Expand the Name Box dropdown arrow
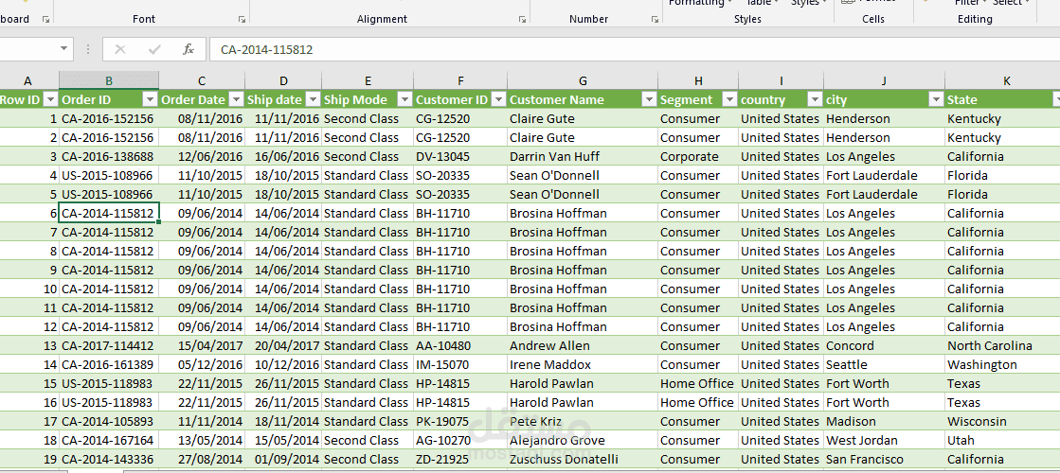The width and height of the screenshot is (1060, 473). [64, 49]
